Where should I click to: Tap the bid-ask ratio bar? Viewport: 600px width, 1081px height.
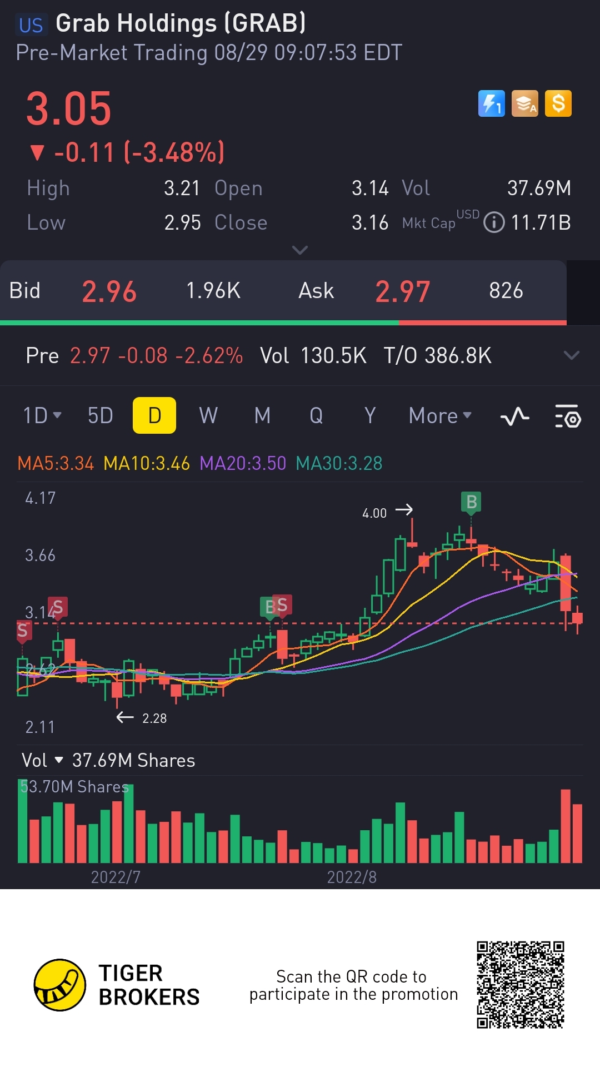click(283, 323)
